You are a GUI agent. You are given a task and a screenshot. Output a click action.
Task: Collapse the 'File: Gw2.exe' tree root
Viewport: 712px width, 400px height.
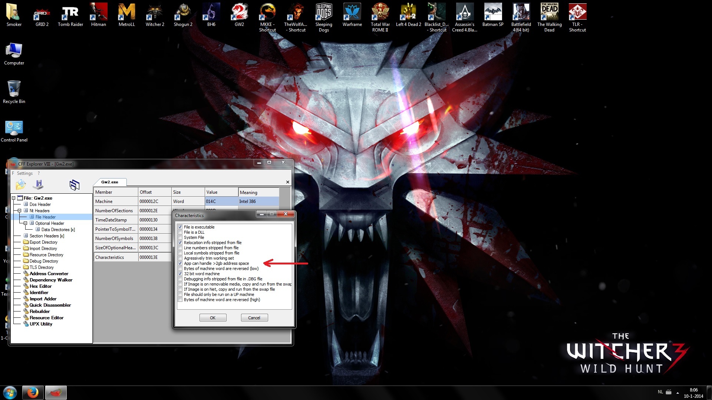(14, 198)
